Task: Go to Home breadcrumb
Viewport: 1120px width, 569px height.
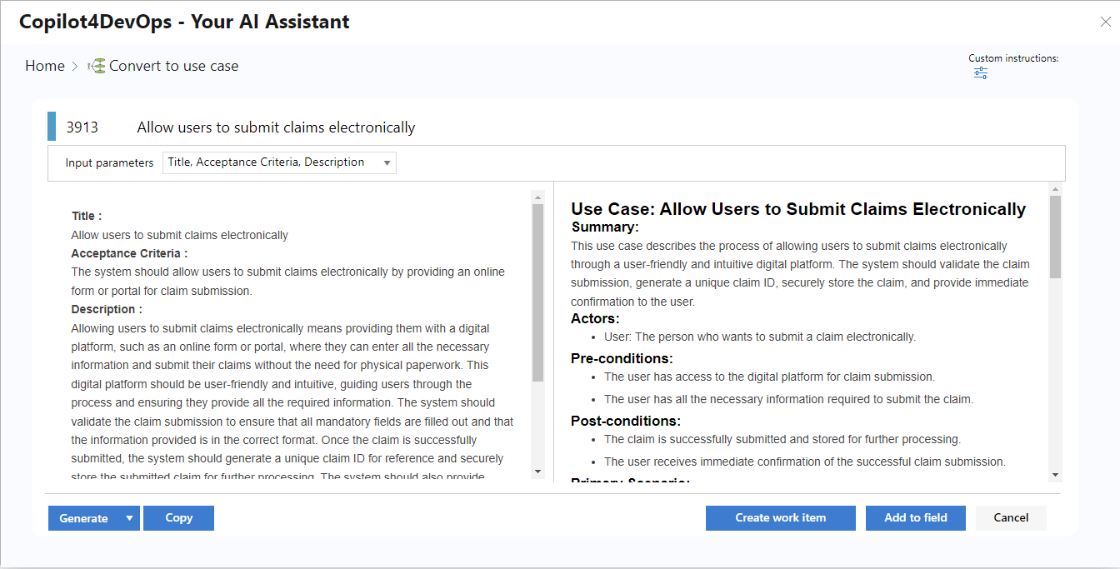Action: (x=45, y=66)
